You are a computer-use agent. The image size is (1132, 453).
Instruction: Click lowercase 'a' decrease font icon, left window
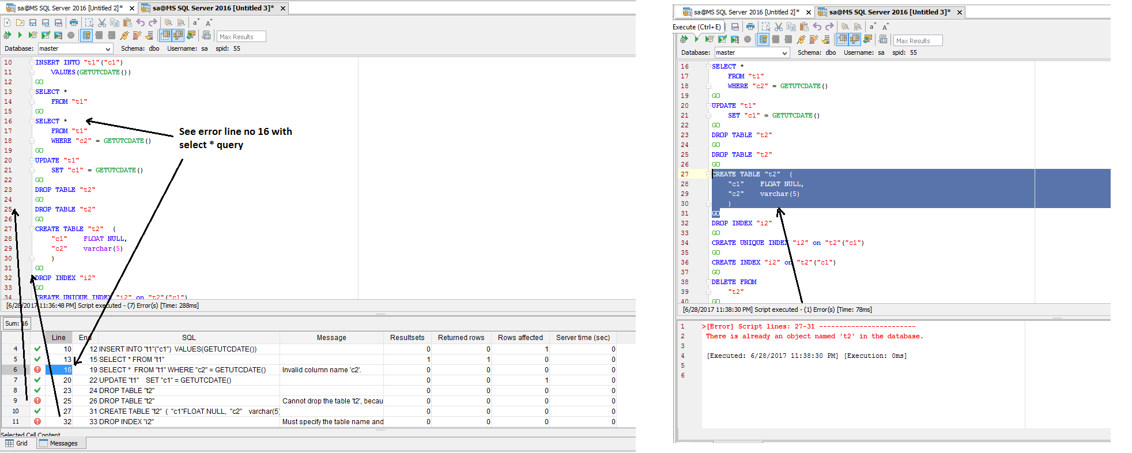(196, 22)
